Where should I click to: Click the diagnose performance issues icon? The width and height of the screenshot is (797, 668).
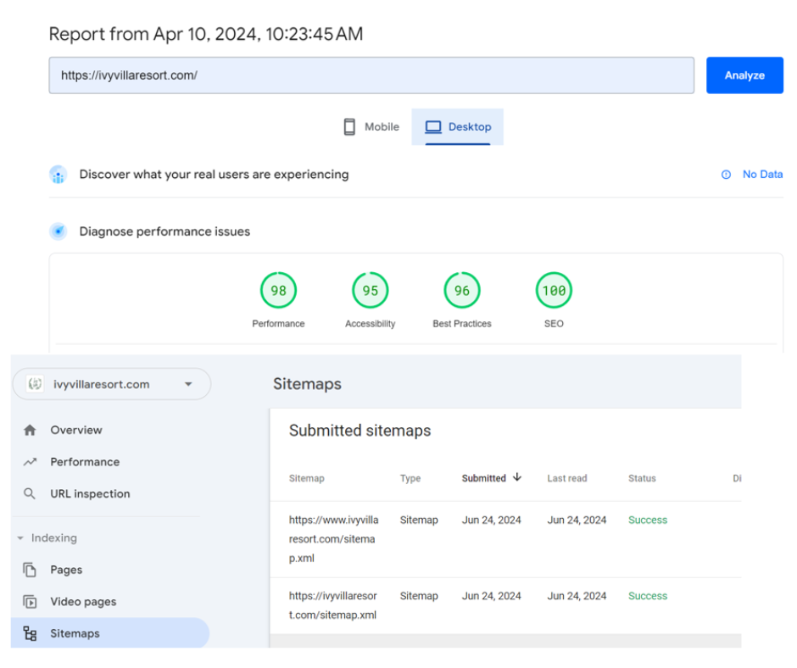[x=58, y=231]
